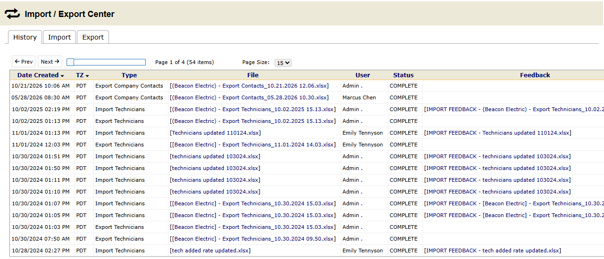Open the Import Technicians file from 10/30/2024 01:07 PM
604x259 pixels.
click(253, 203)
